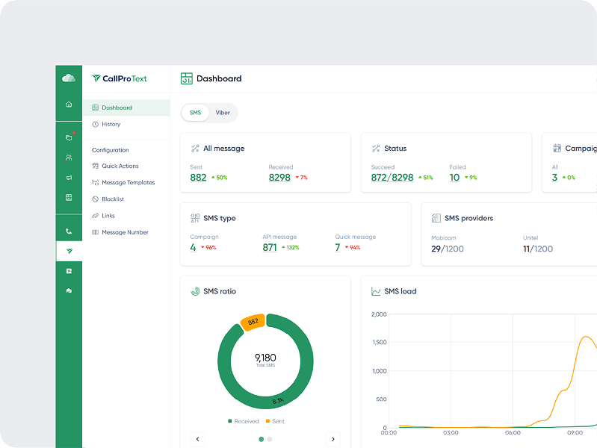597x448 pixels.
Task: Open the table report icon in sidebar
Action: (x=69, y=197)
